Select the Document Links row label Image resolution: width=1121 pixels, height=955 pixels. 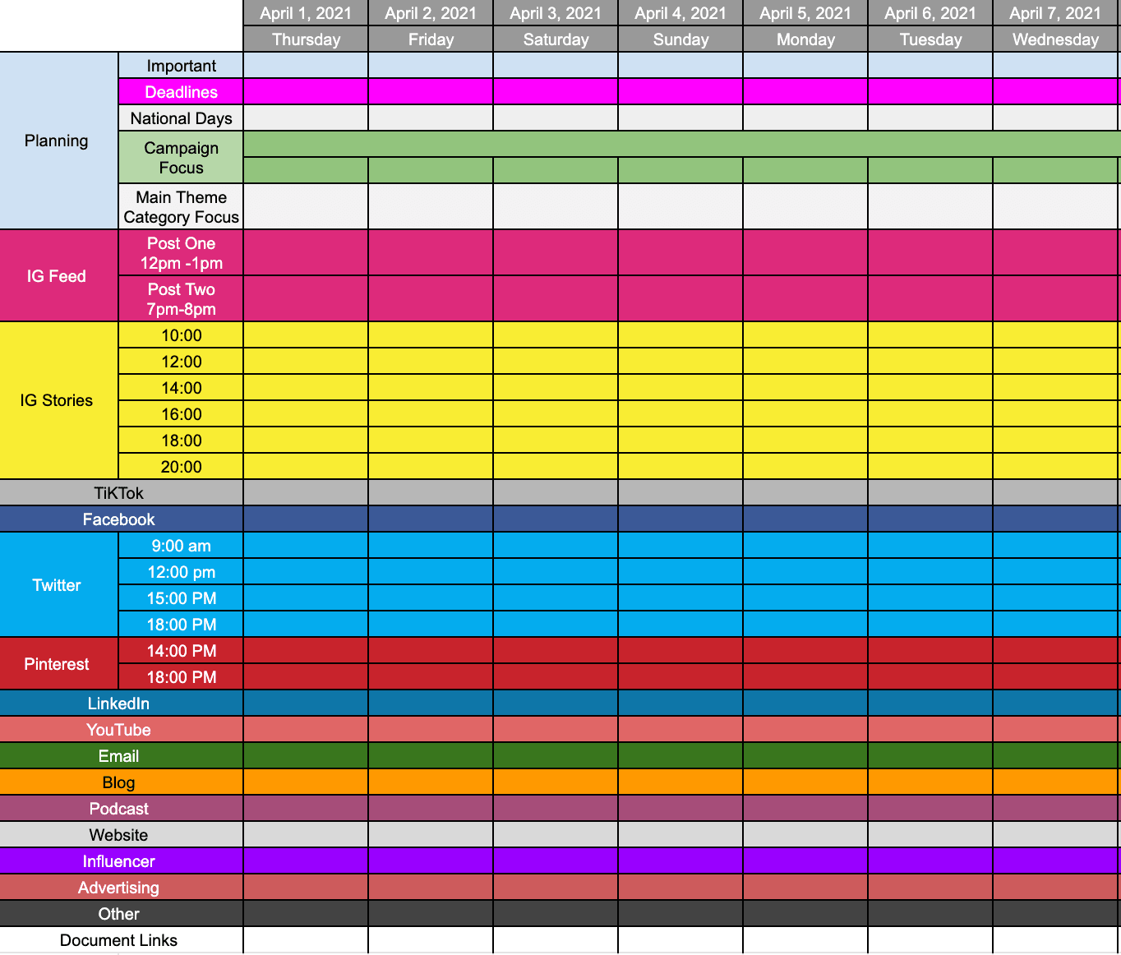pos(121,939)
